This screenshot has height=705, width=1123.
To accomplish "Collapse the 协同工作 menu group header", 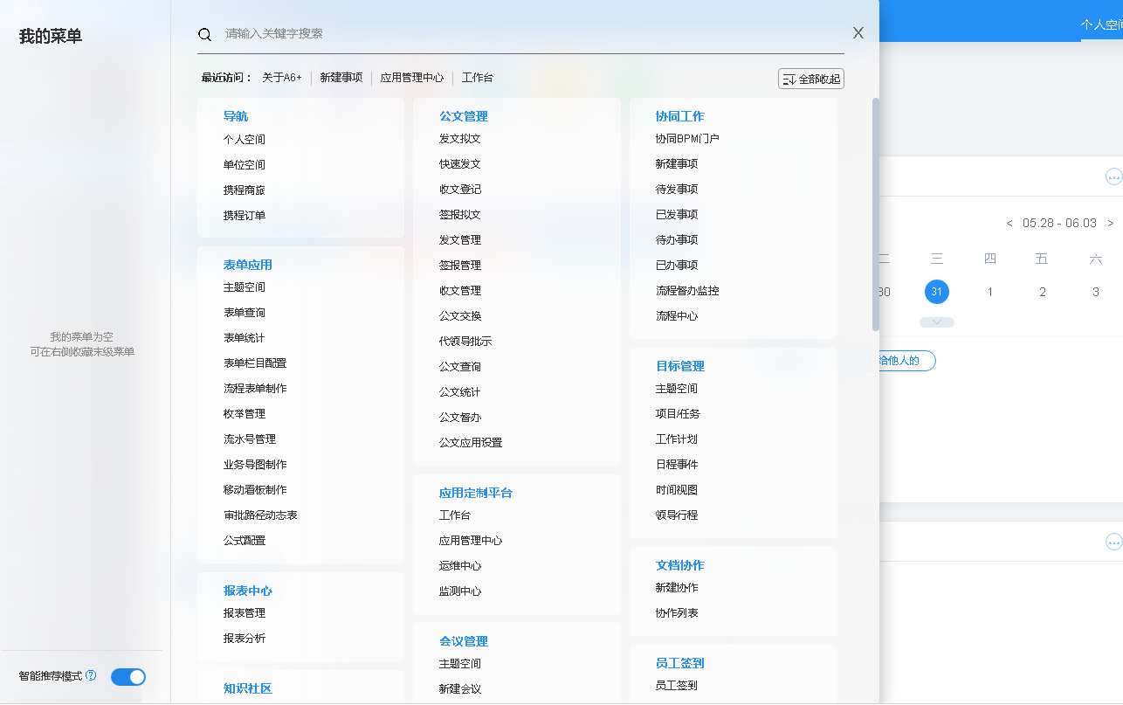I will (680, 116).
